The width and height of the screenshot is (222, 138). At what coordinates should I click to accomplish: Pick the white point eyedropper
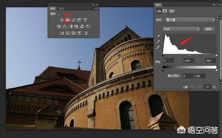coord(158,47)
